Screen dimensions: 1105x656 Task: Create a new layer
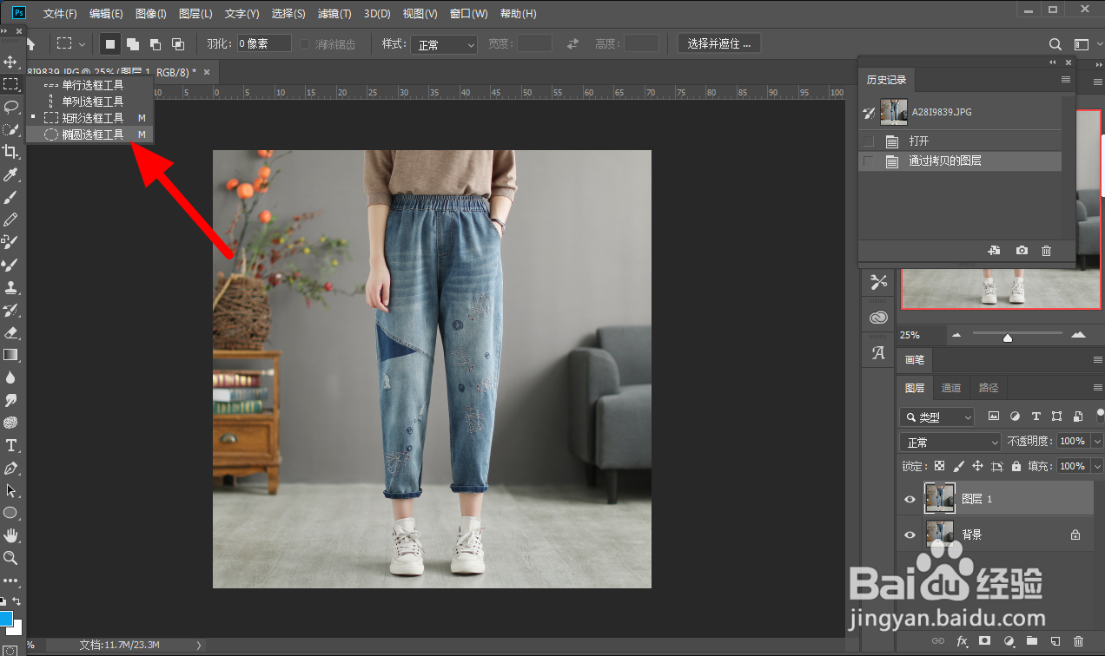[1055, 641]
